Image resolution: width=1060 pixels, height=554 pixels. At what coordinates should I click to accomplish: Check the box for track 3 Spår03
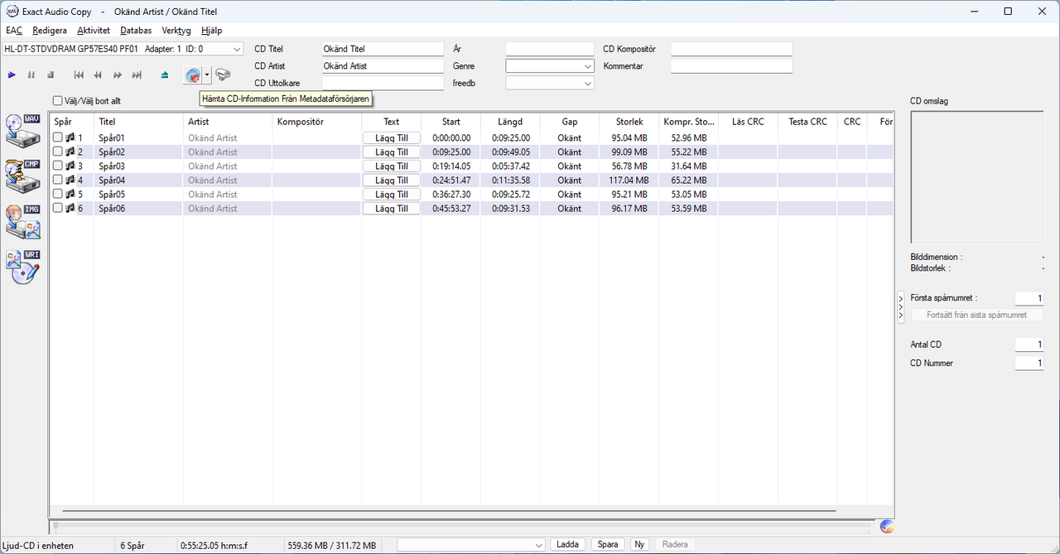[x=58, y=166]
